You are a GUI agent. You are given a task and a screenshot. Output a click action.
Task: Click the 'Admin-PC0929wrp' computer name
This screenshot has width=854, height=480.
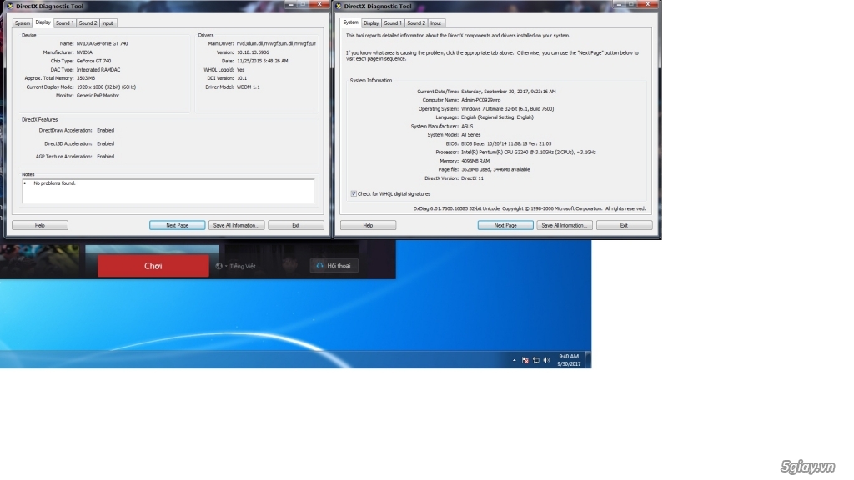coord(481,100)
